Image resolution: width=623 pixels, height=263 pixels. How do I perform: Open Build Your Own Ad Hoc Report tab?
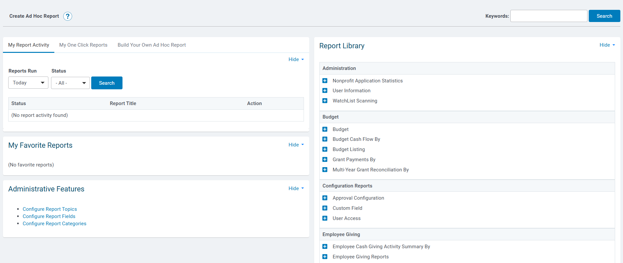click(152, 45)
